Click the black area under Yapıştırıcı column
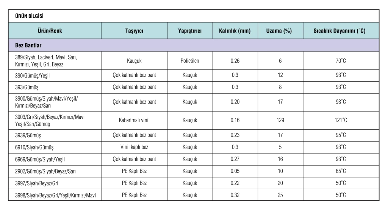 [191, 125]
